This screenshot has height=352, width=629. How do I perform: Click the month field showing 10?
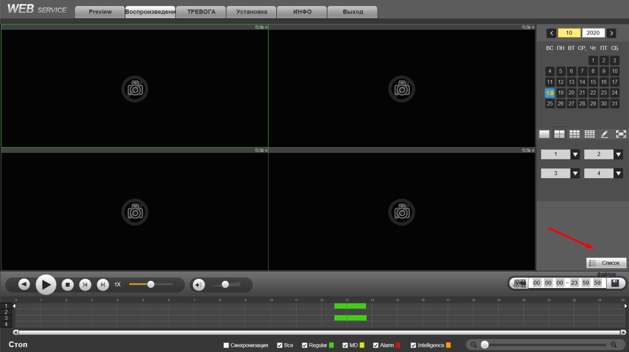coord(569,33)
